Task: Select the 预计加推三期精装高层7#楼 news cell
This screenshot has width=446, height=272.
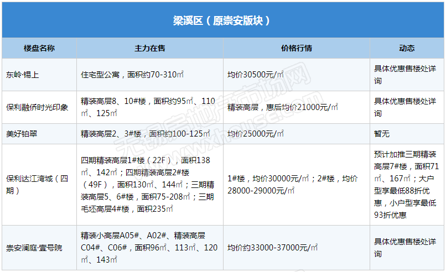Action: (407, 185)
